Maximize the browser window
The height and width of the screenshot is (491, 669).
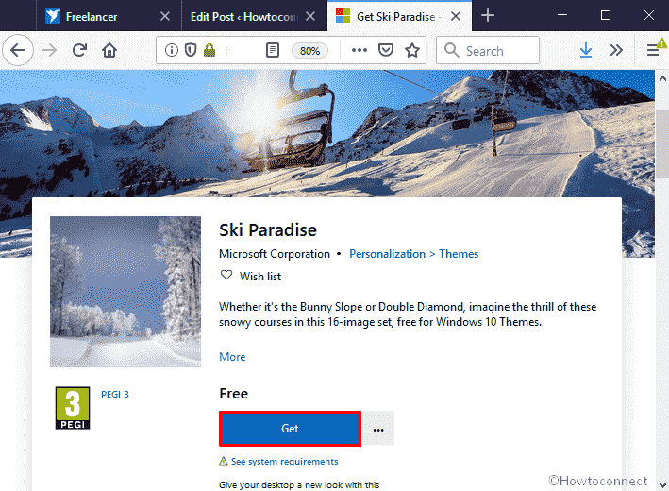[x=606, y=16]
